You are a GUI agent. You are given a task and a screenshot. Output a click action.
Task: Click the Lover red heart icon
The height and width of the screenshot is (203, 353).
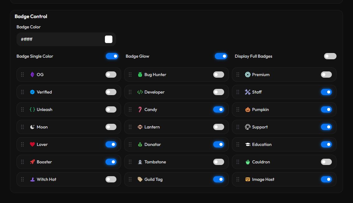click(32, 144)
